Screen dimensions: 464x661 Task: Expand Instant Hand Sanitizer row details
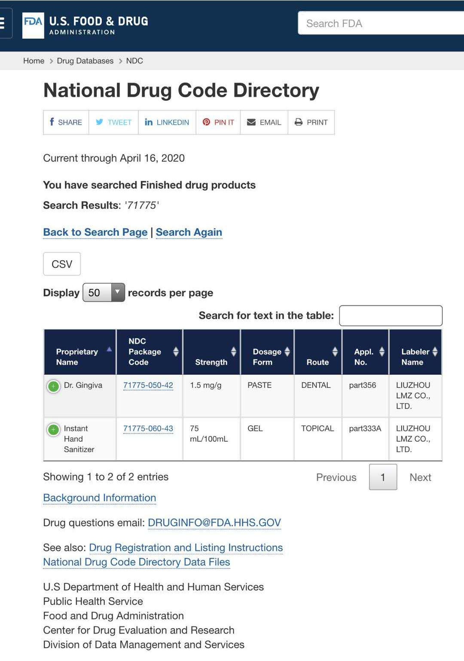click(53, 430)
